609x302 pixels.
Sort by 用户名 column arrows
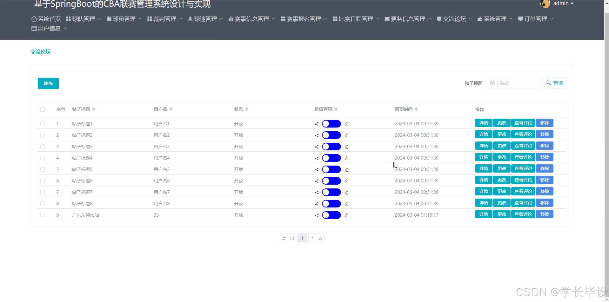click(x=171, y=109)
